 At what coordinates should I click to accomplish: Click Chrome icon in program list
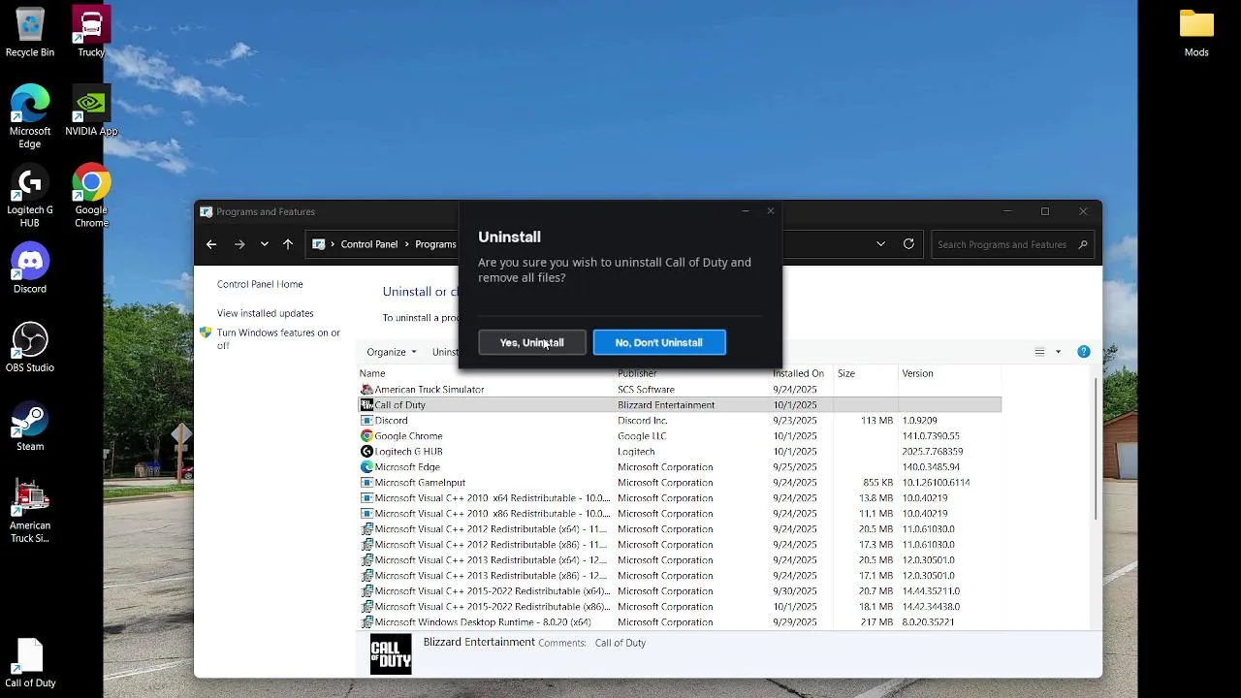366,436
